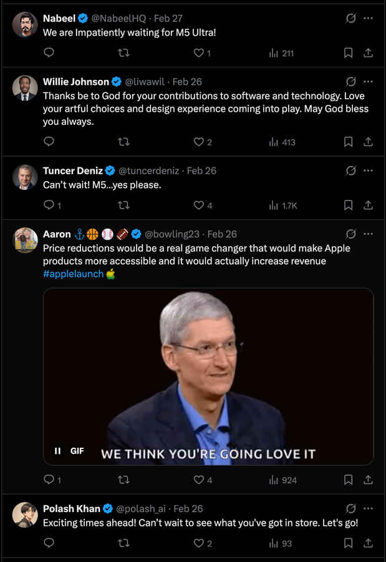Open Grok action on Nabeel's tweet

[x=350, y=19]
